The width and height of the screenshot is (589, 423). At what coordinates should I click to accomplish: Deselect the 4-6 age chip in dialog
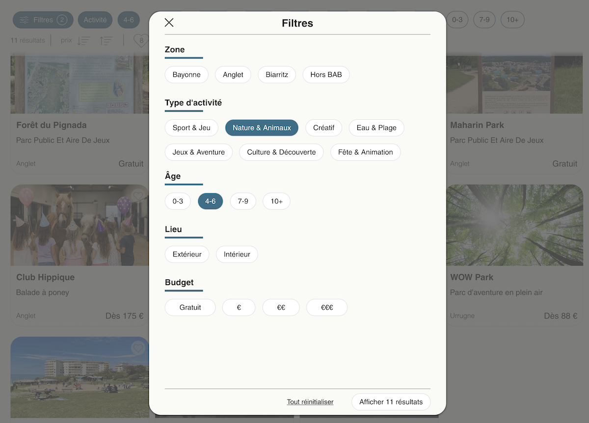[x=211, y=201]
